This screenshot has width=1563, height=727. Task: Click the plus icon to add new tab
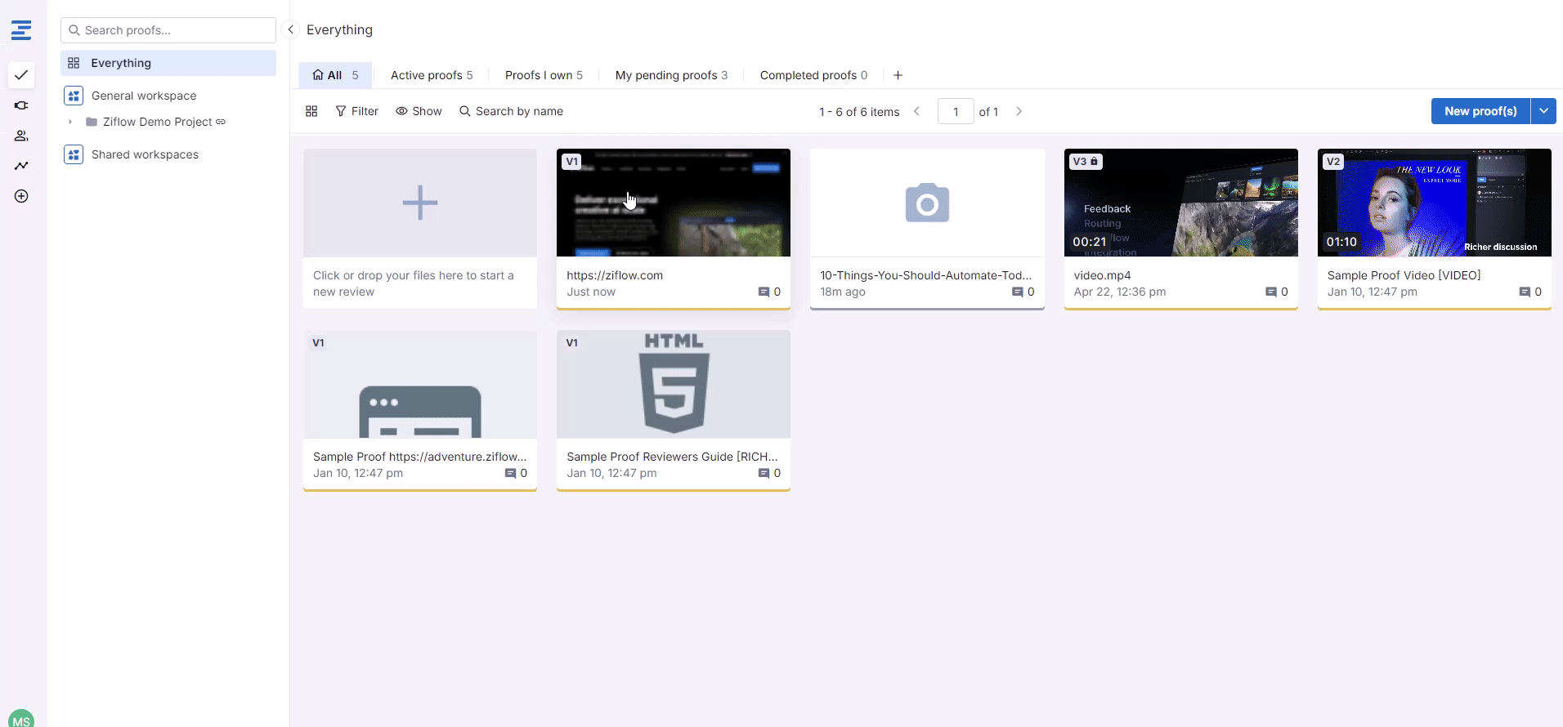tap(898, 75)
